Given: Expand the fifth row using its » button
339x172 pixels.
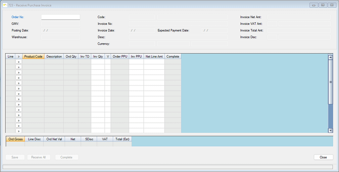Looking at the screenshot, I should (x=19, y=83).
